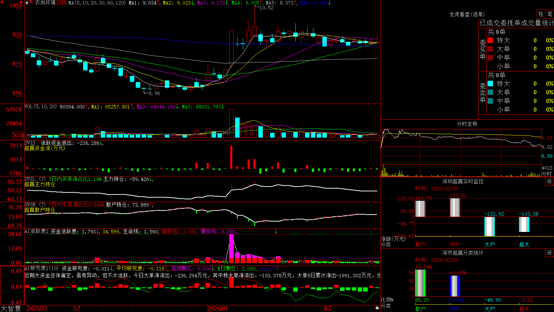Click the 净额(万元) axis label
The height and width of the screenshot is (312, 554).
(x=393, y=239)
